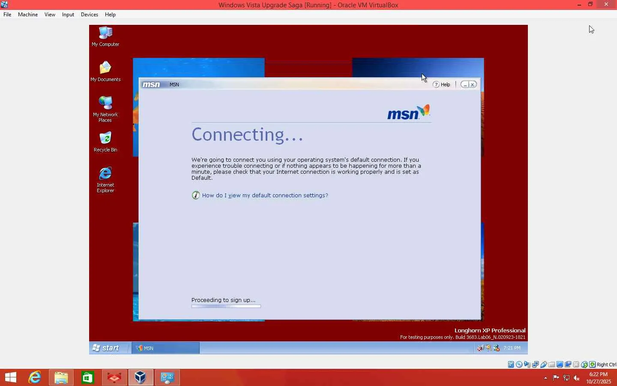Click the guest clock showing 7:21 PM
The height and width of the screenshot is (386, 617).
512,348
